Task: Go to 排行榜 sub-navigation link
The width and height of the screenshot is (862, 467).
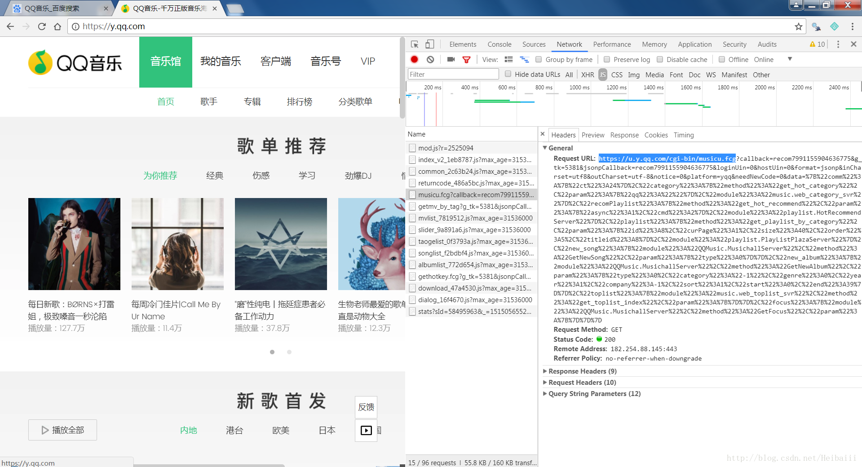Action: click(x=299, y=101)
